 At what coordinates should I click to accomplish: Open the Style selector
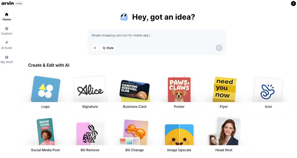pos(108,48)
